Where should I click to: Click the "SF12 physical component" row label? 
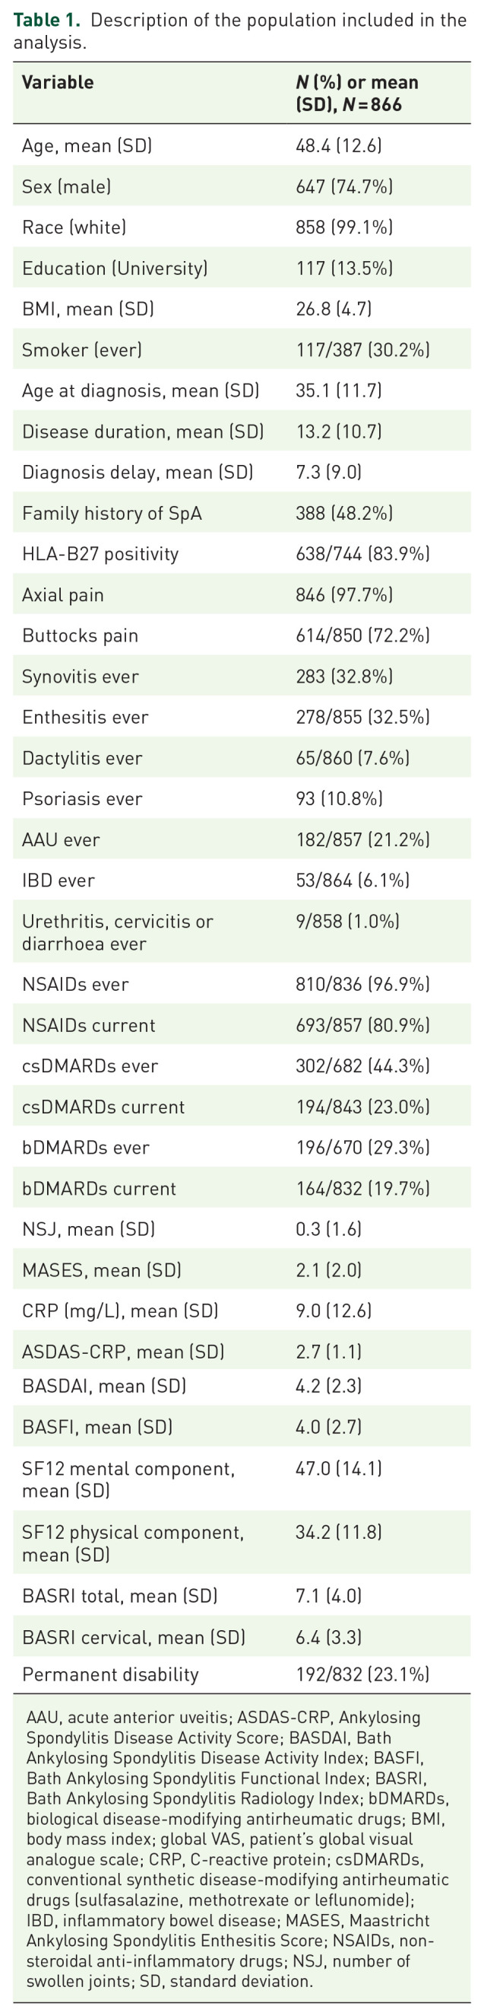(x=133, y=1543)
